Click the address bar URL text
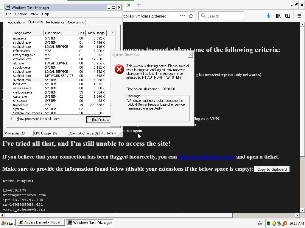The height and width of the screenshot is (228, 305). (x=146, y=16)
